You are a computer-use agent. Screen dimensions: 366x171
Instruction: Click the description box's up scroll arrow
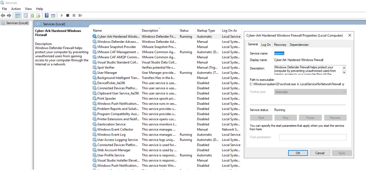344,67
